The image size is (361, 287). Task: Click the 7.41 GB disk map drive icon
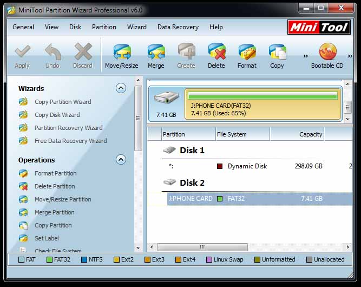click(166, 97)
